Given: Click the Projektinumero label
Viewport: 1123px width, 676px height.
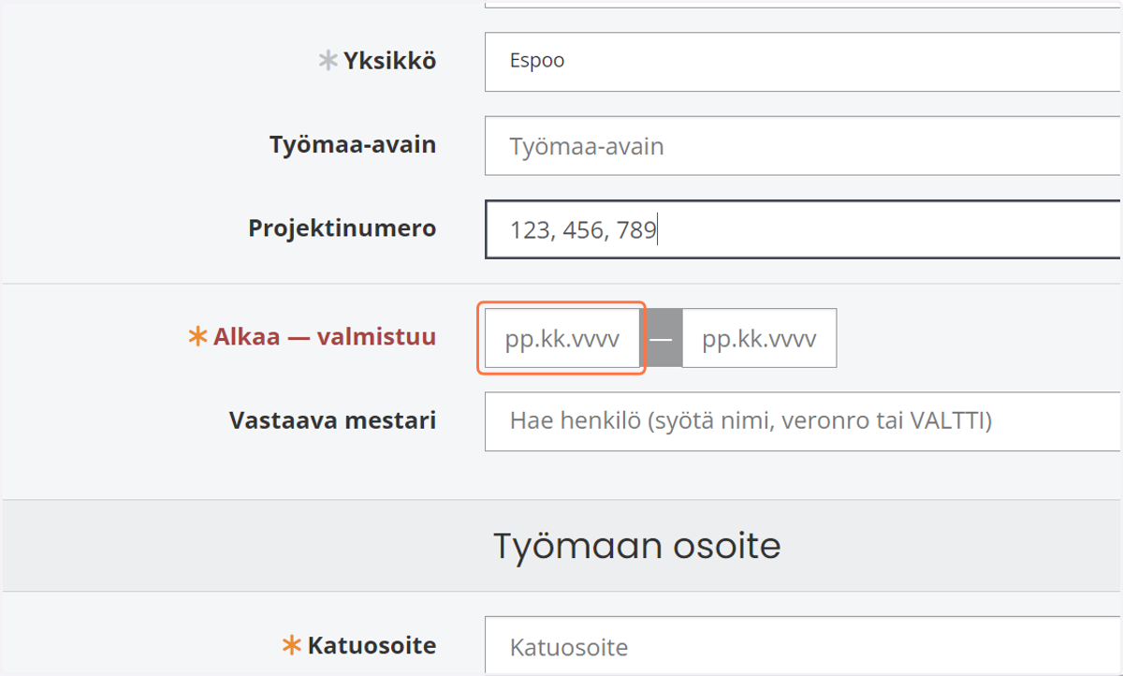Looking at the screenshot, I should coord(343,228).
